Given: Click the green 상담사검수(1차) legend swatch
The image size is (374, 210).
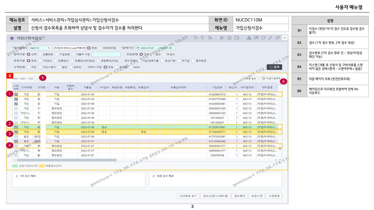Looking at the screenshot, I should click(x=15, y=166).
